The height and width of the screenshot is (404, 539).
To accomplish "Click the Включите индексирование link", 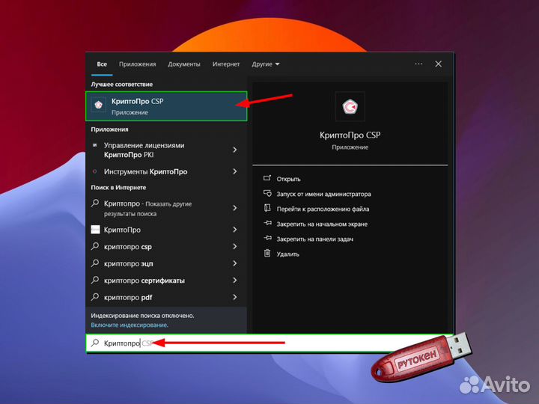I will [x=130, y=325].
